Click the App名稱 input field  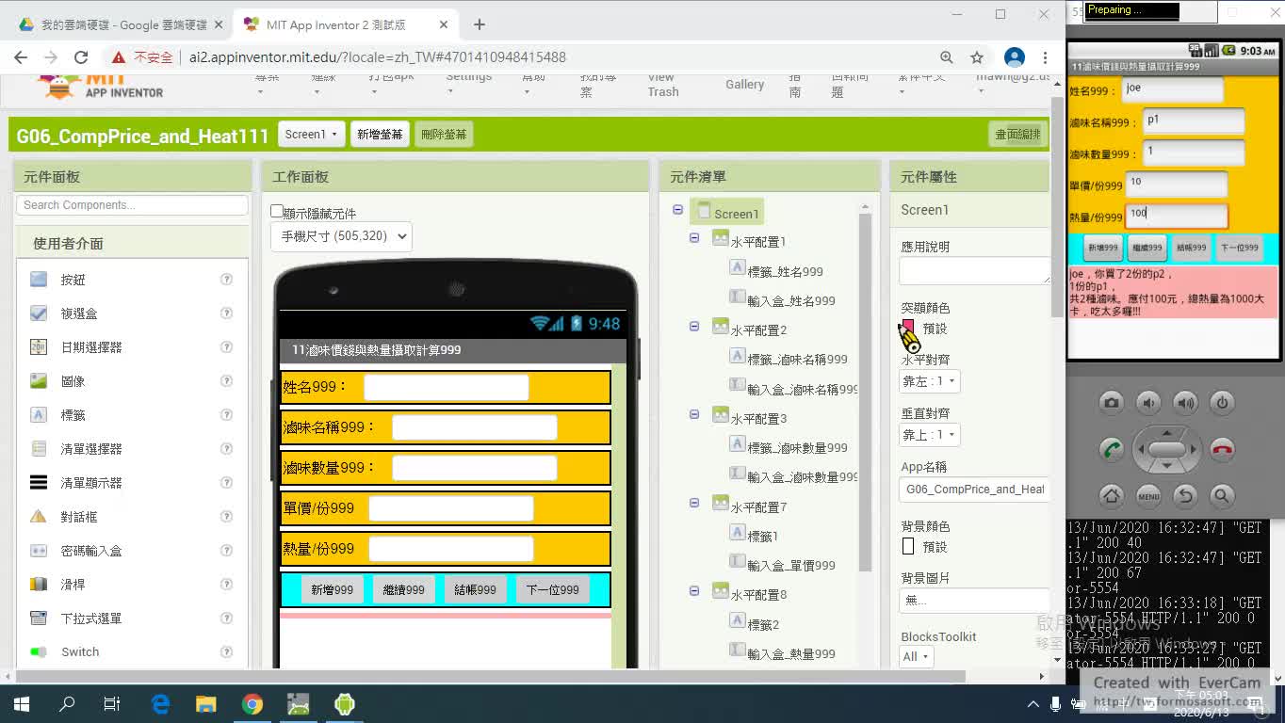pos(974,490)
